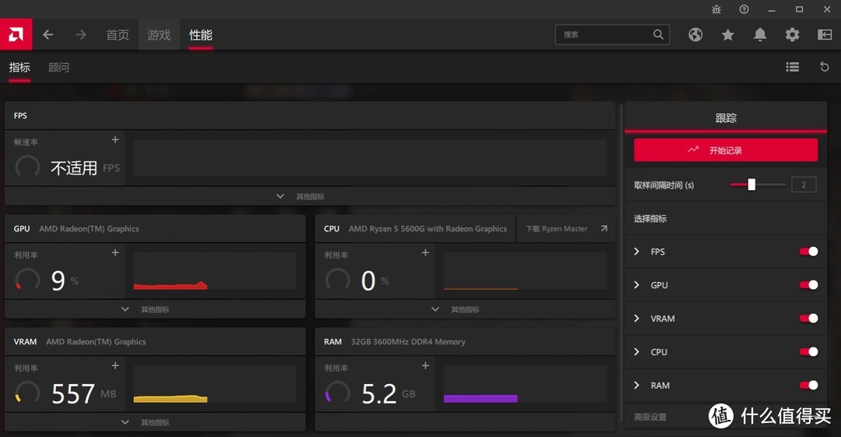Switch to the 游戏 tab
This screenshot has height=437, width=841.
click(x=159, y=35)
